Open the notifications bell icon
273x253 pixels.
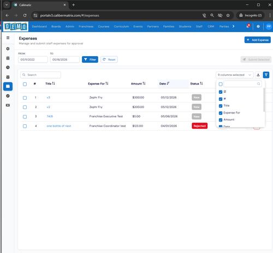coord(248,26)
